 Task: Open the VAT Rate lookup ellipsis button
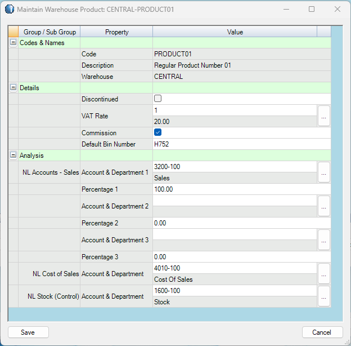323,116
